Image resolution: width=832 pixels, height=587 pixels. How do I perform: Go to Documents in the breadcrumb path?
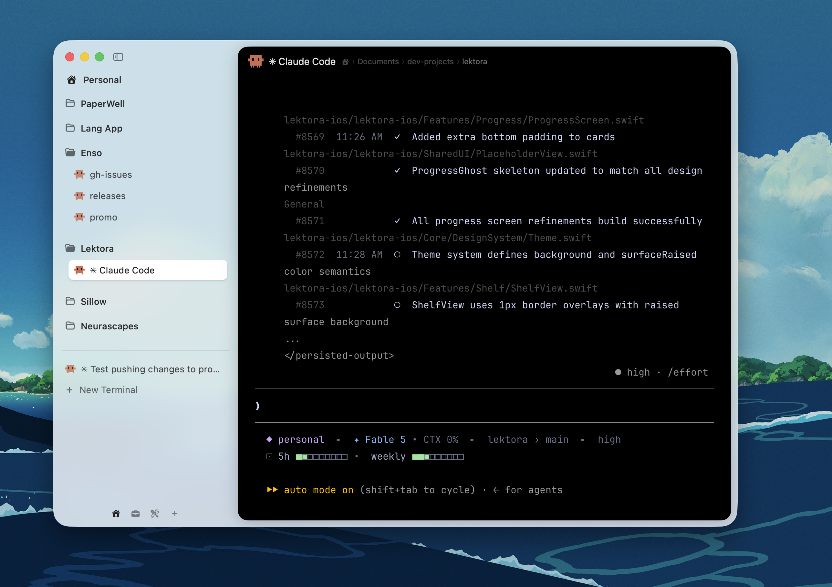[378, 62]
